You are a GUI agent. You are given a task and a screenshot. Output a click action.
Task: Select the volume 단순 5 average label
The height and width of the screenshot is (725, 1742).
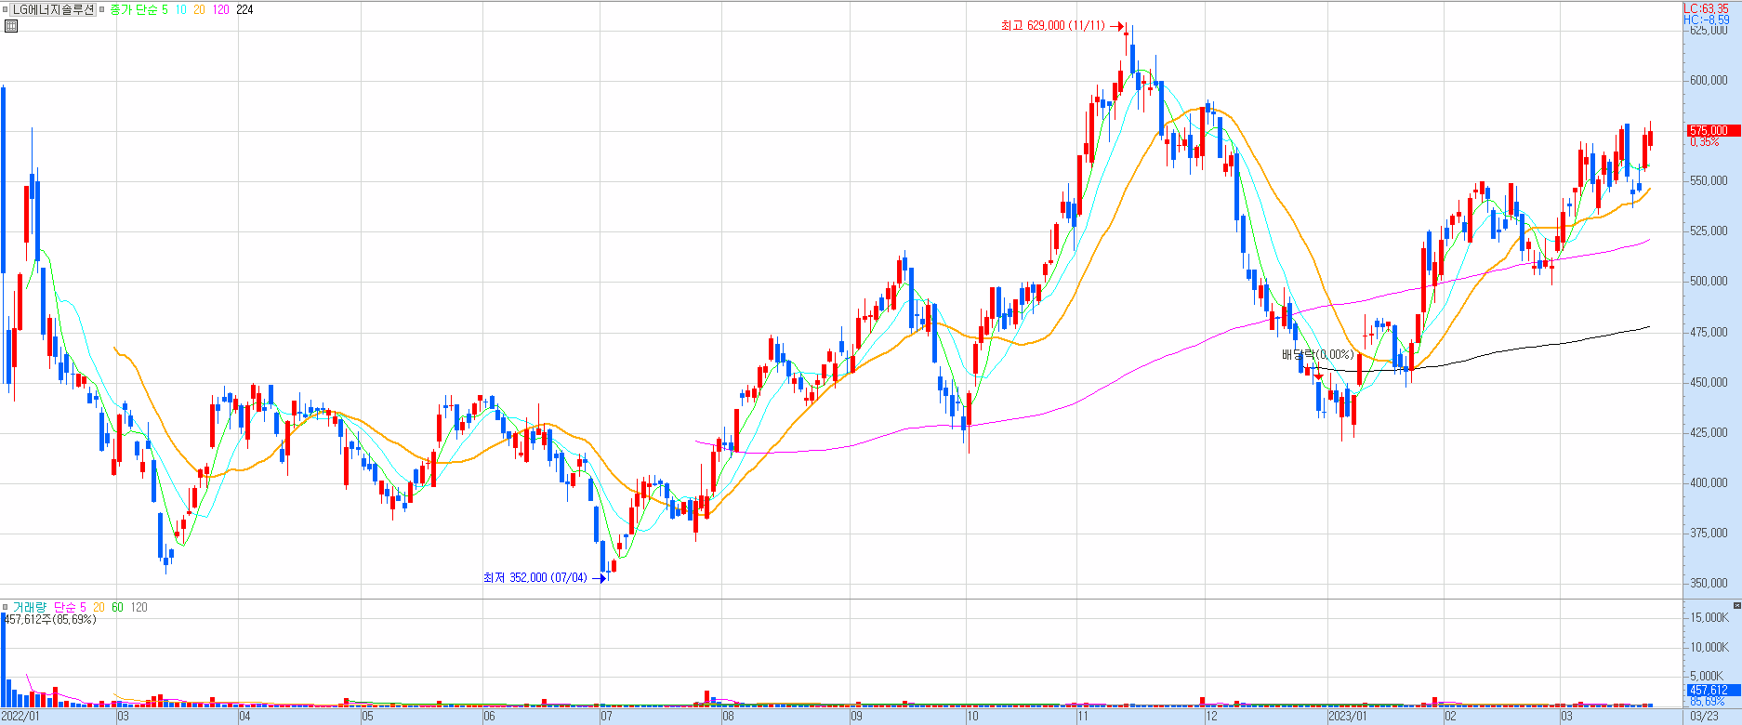click(70, 607)
